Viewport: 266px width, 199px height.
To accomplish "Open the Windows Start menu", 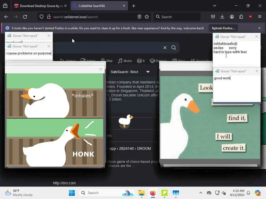I will [x=72, y=193].
